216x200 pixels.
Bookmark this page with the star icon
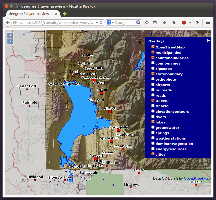tap(147, 23)
